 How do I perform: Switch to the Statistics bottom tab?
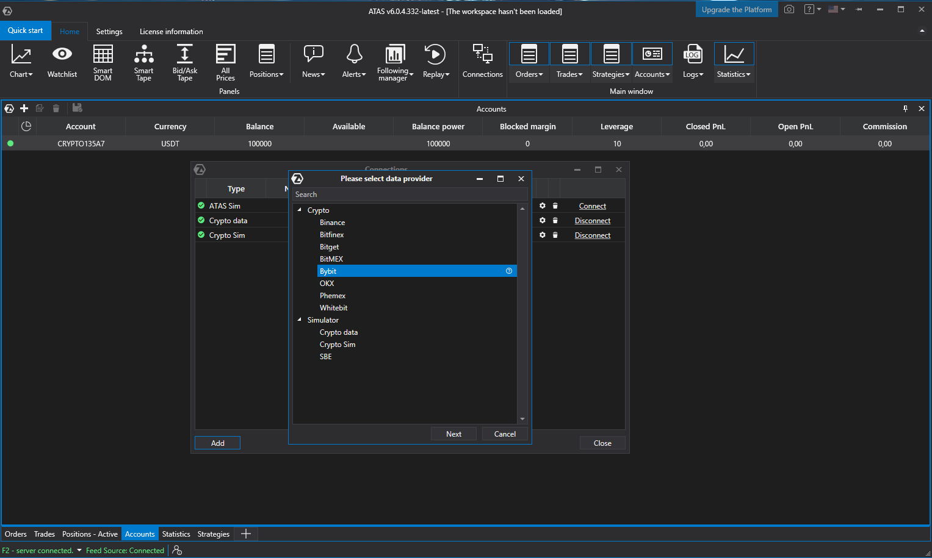click(x=176, y=534)
